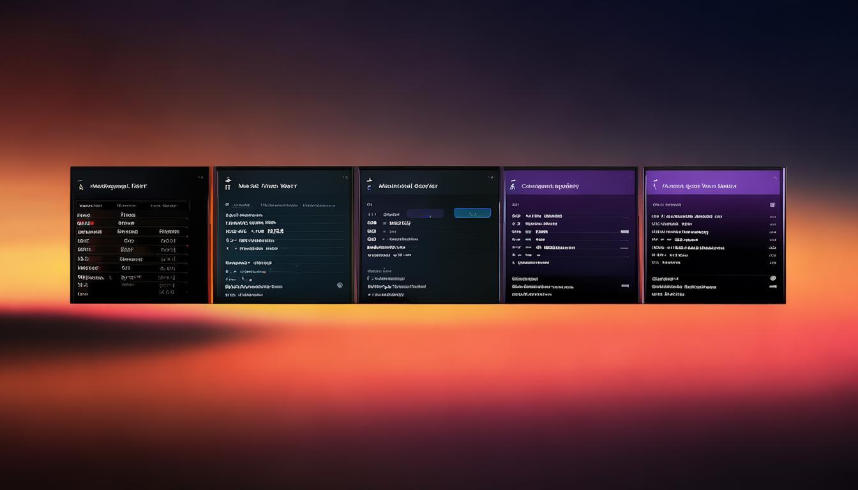This screenshot has height=490, width=858.
Task: Open the dark field in the third panel
Action: (x=425, y=213)
